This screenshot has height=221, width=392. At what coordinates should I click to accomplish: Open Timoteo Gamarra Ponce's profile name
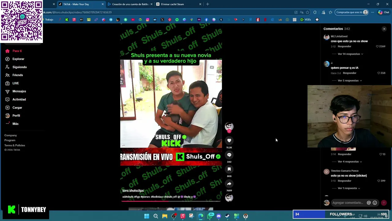coord(345,171)
